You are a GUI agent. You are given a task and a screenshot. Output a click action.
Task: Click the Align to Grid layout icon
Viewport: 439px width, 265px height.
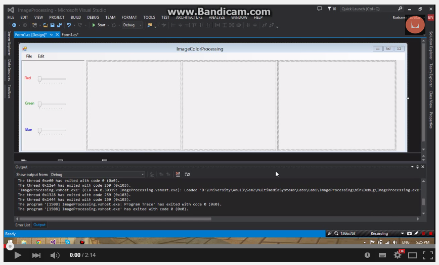(x=164, y=25)
